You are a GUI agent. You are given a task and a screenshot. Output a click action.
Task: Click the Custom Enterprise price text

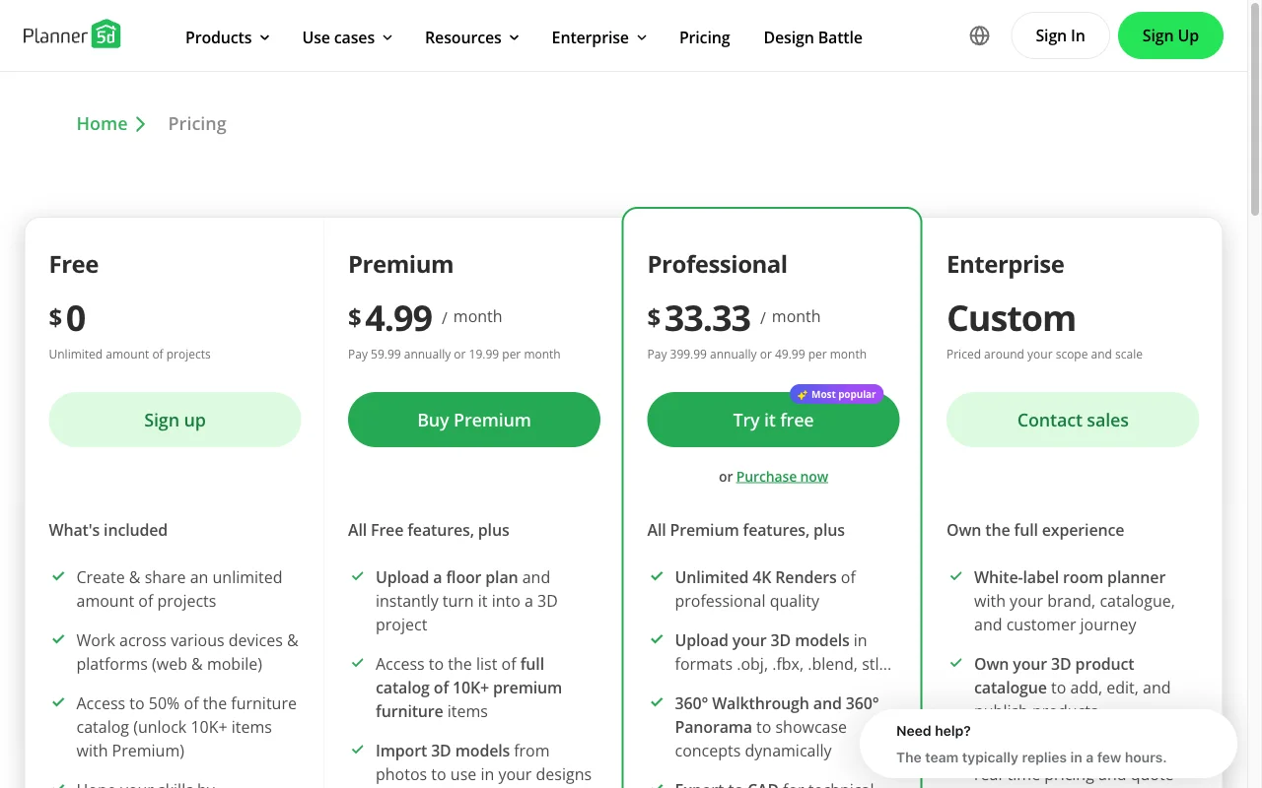[1012, 318]
